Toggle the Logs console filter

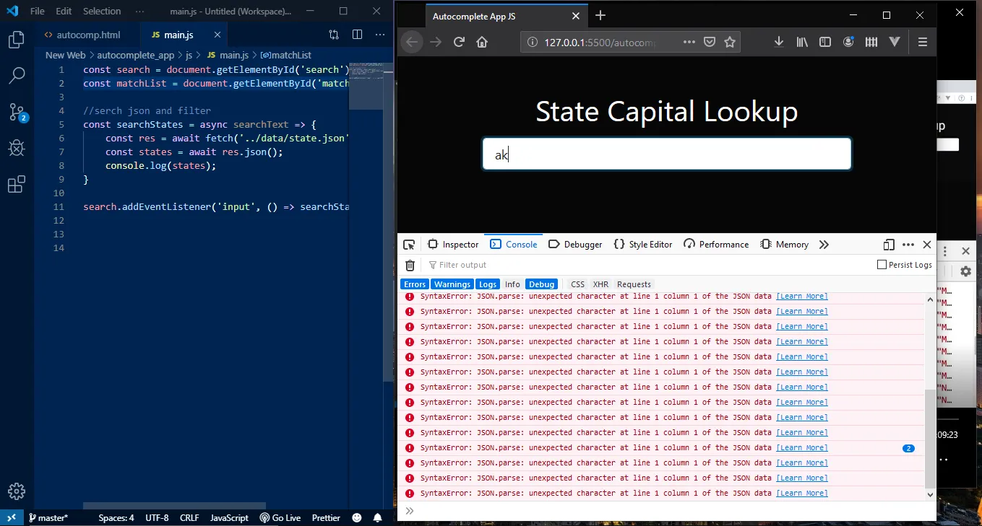click(x=488, y=284)
